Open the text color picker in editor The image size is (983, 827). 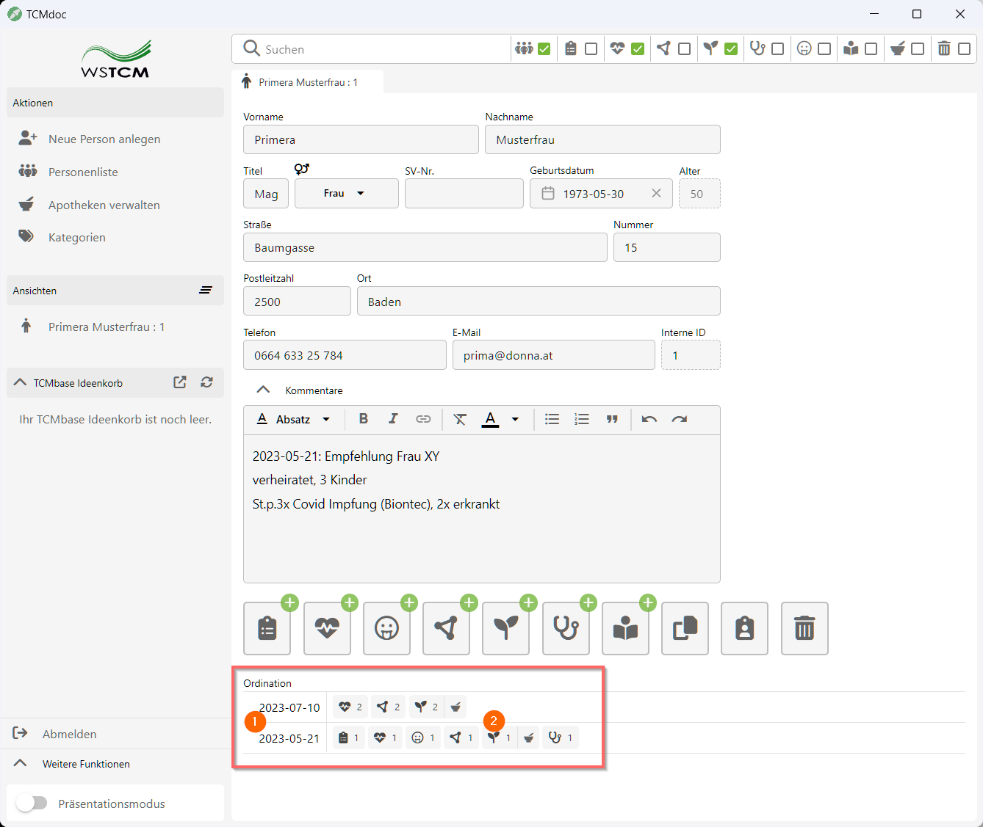click(x=515, y=420)
